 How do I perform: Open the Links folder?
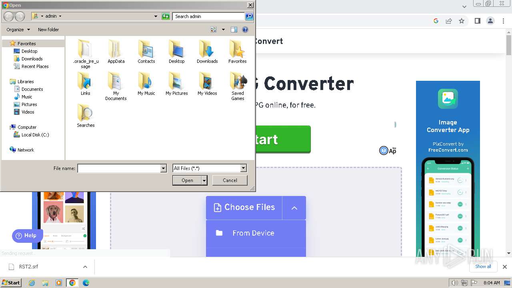pyautogui.click(x=86, y=84)
